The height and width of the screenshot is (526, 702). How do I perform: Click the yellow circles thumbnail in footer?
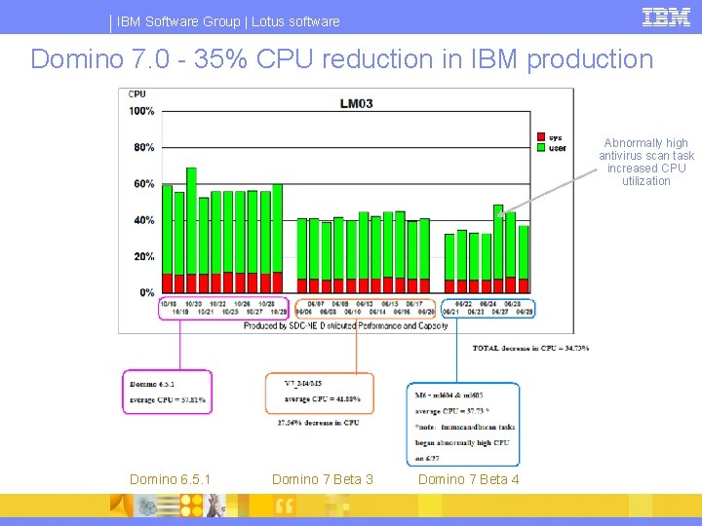[191, 506]
